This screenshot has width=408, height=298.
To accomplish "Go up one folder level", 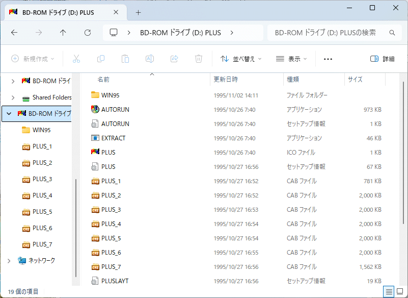I will [63, 33].
